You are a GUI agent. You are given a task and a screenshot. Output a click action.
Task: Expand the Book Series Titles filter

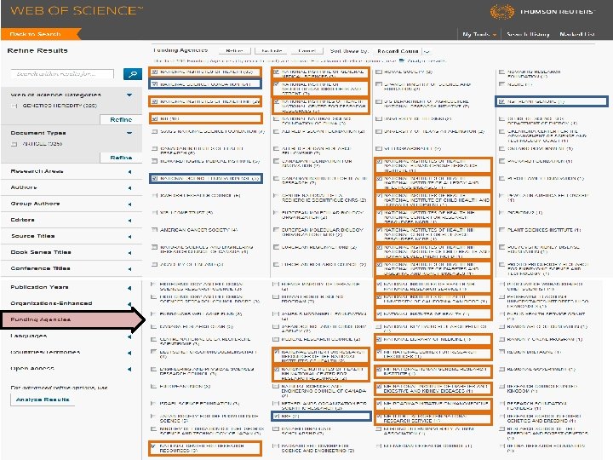pyautogui.click(x=129, y=253)
